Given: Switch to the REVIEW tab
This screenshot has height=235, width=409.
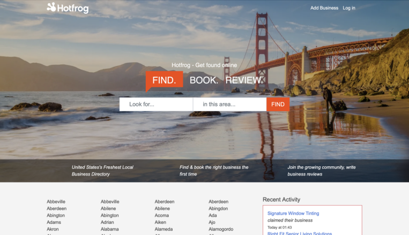Looking at the screenshot, I should point(244,80).
